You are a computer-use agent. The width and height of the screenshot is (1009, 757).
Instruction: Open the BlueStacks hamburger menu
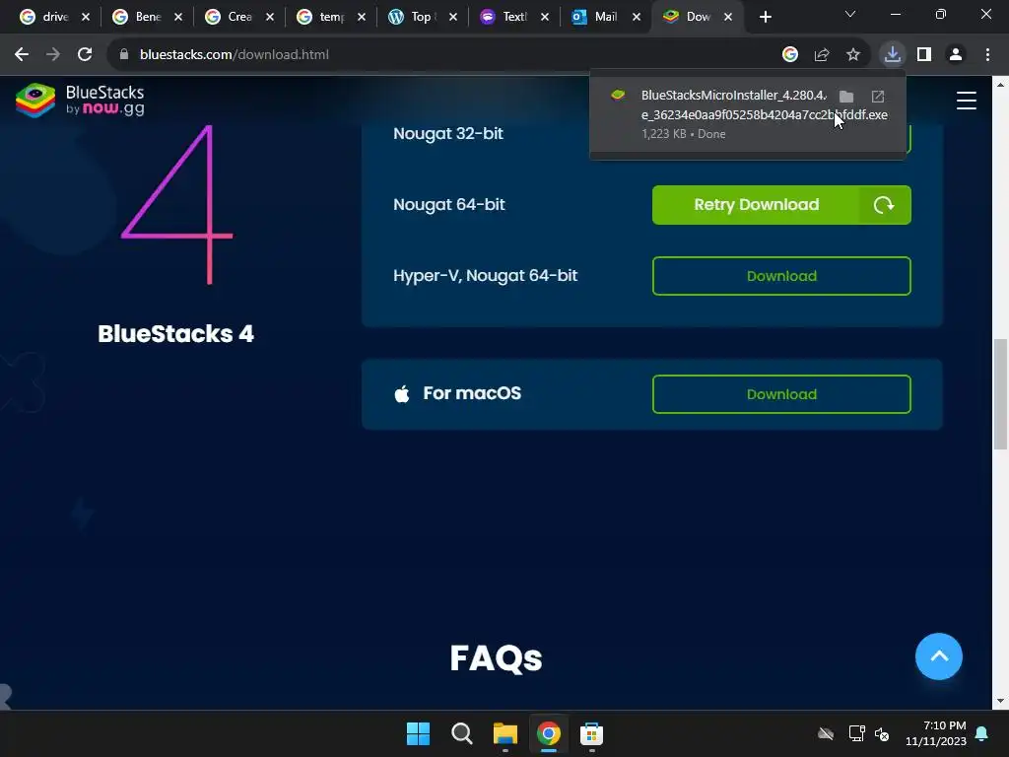coord(966,101)
